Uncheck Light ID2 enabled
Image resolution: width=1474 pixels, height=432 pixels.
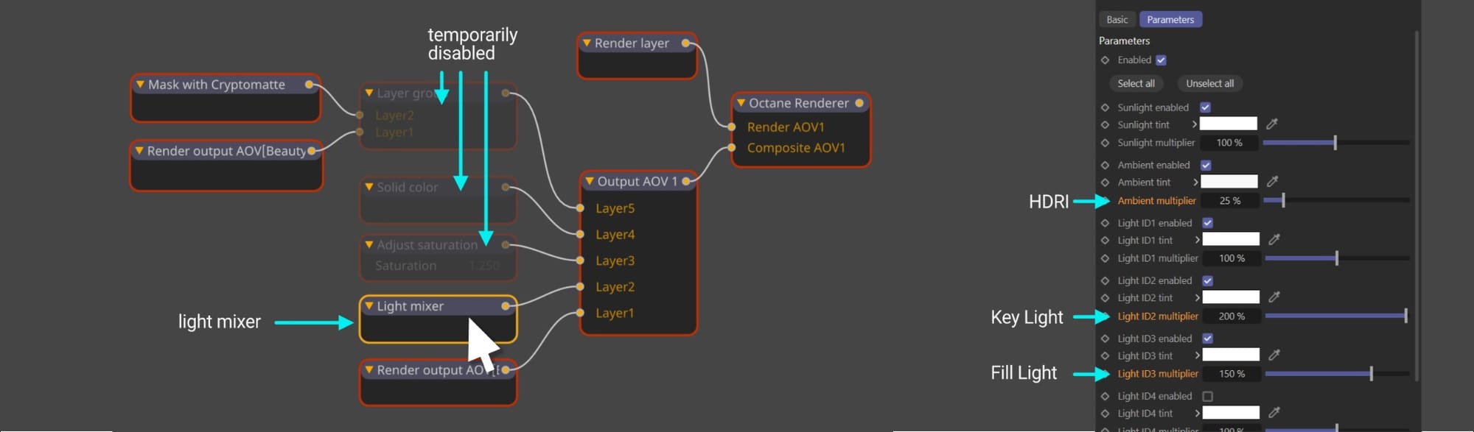click(x=1208, y=280)
